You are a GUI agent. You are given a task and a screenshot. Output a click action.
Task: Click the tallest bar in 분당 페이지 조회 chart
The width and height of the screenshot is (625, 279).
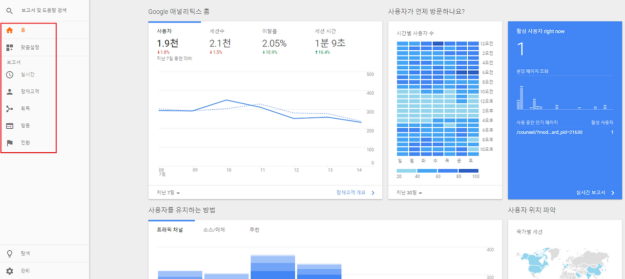521,98
